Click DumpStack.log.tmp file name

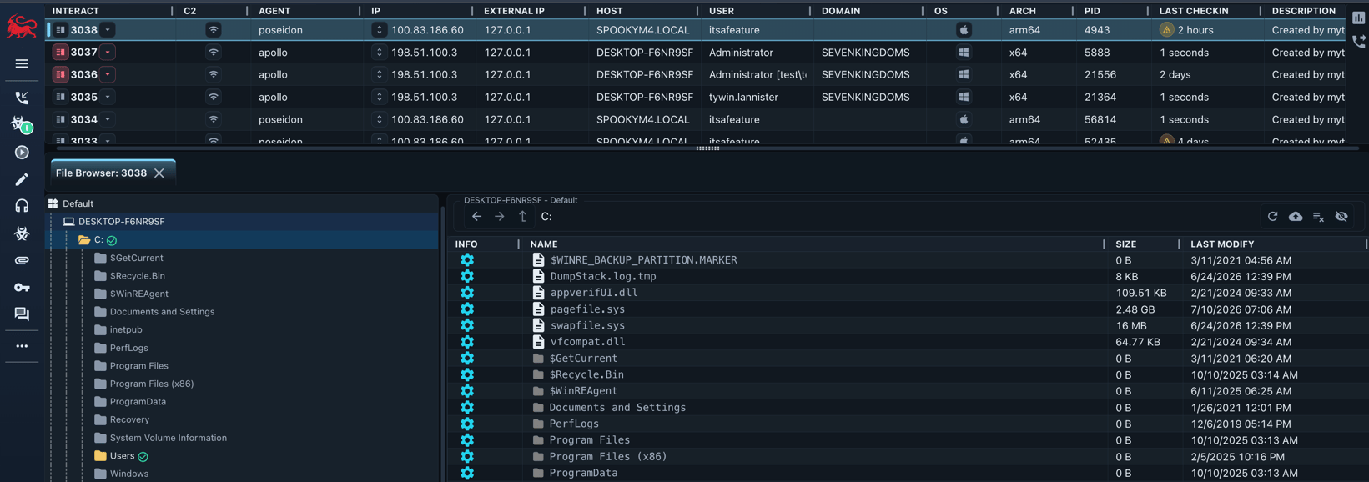point(603,276)
